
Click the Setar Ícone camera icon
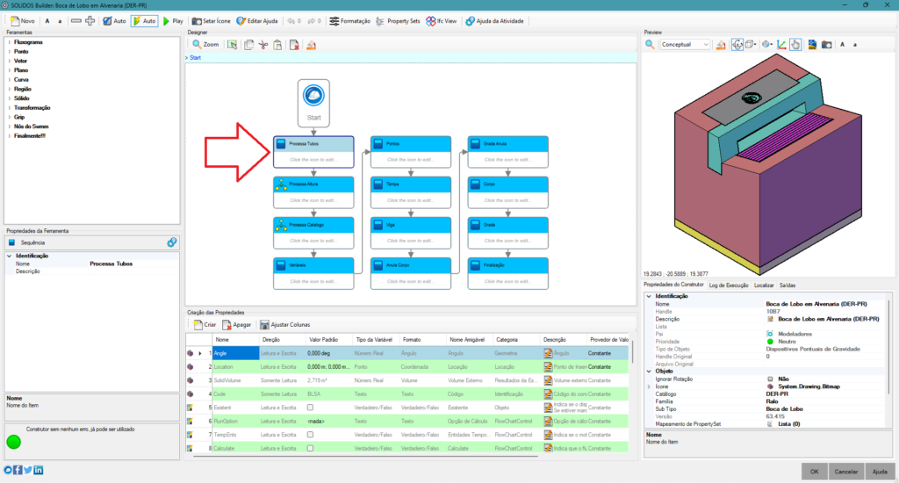[x=197, y=20]
